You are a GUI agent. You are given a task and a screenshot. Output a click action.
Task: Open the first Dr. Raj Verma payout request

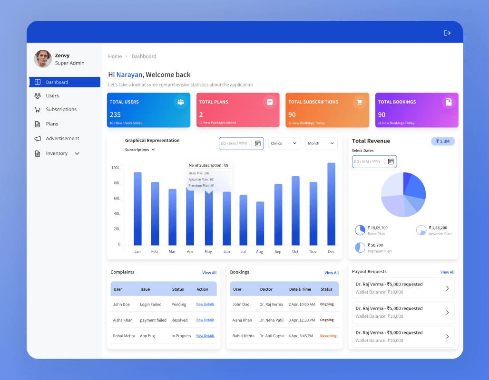coord(403,288)
